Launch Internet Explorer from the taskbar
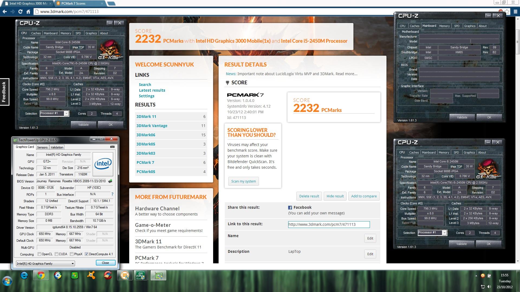This screenshot has height=292, width=520. tap(24, 276)
